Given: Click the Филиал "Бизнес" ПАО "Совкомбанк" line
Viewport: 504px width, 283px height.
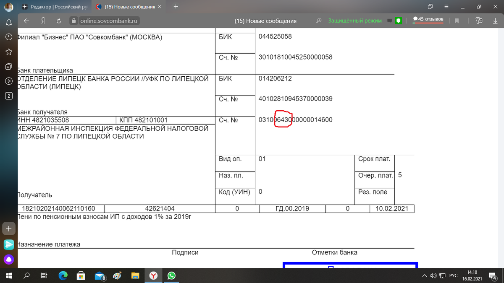Looking at the screenshot, I should point(89,37).
